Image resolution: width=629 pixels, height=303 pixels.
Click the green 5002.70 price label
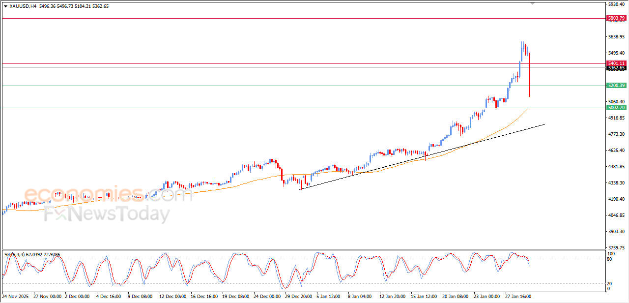[616, 107]
